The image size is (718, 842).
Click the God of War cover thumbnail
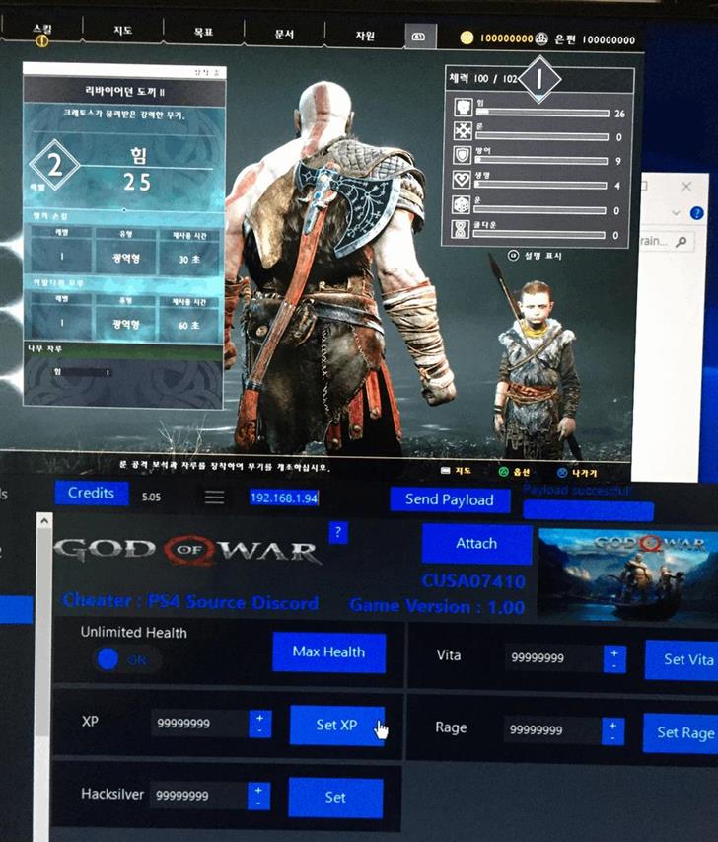(628, 574)
